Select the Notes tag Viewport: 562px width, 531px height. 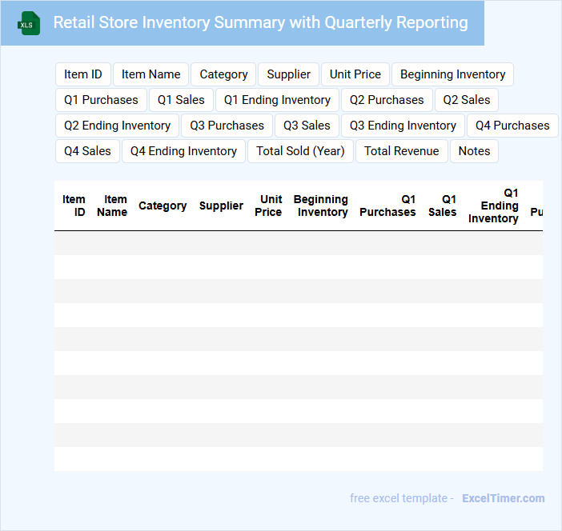[x=474, y=151]
